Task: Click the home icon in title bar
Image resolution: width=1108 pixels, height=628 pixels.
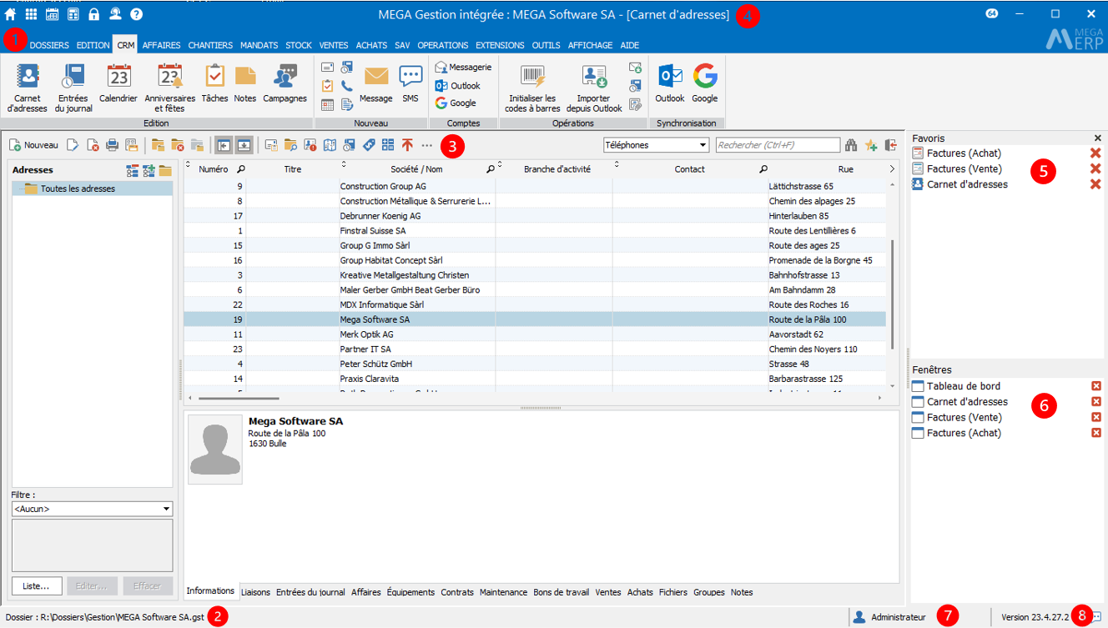Action: tap(11, 14)
